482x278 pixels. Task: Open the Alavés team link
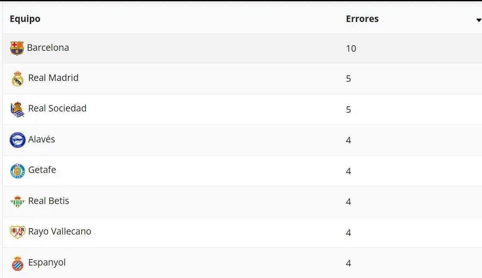(42, 139)
